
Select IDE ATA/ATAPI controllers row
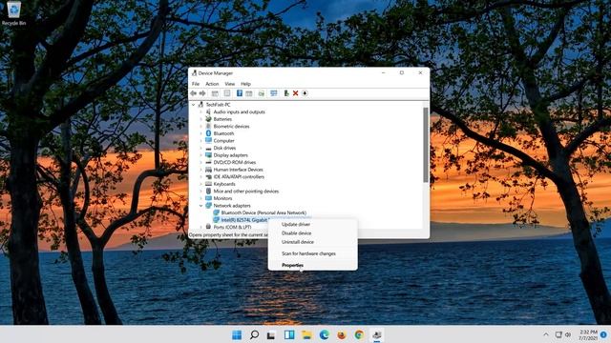pos(239,177)
